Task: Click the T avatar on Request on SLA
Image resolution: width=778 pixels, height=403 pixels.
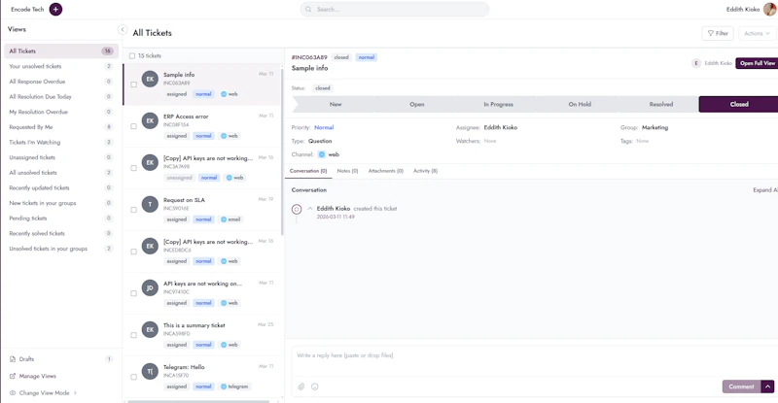Action: 150,204
